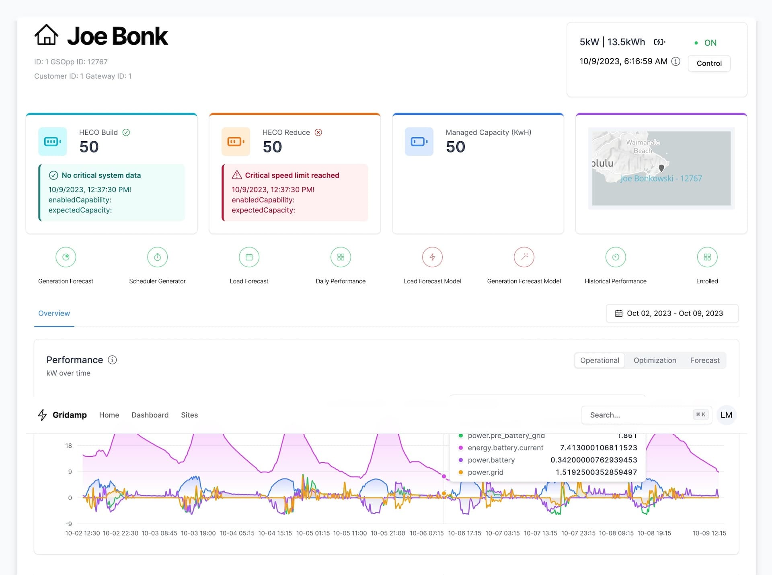Viewport: 772px width, 575px height.
Task: Click the info icon beside the timestamp
Action: pyautogui.click(x=676, y=62)
